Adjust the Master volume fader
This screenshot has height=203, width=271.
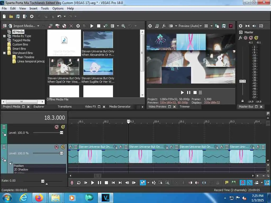[x=242, y=81]
